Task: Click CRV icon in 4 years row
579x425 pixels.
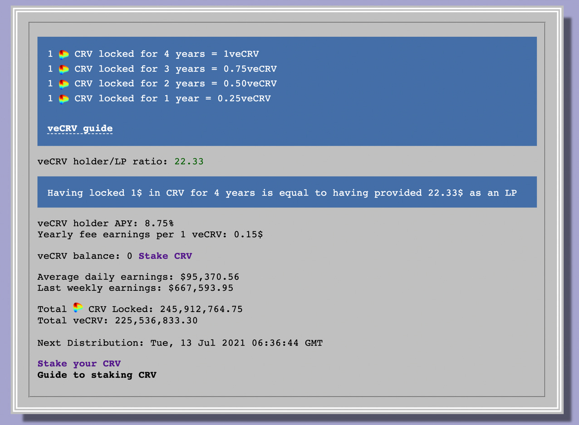Action: [x=64, y=54]
